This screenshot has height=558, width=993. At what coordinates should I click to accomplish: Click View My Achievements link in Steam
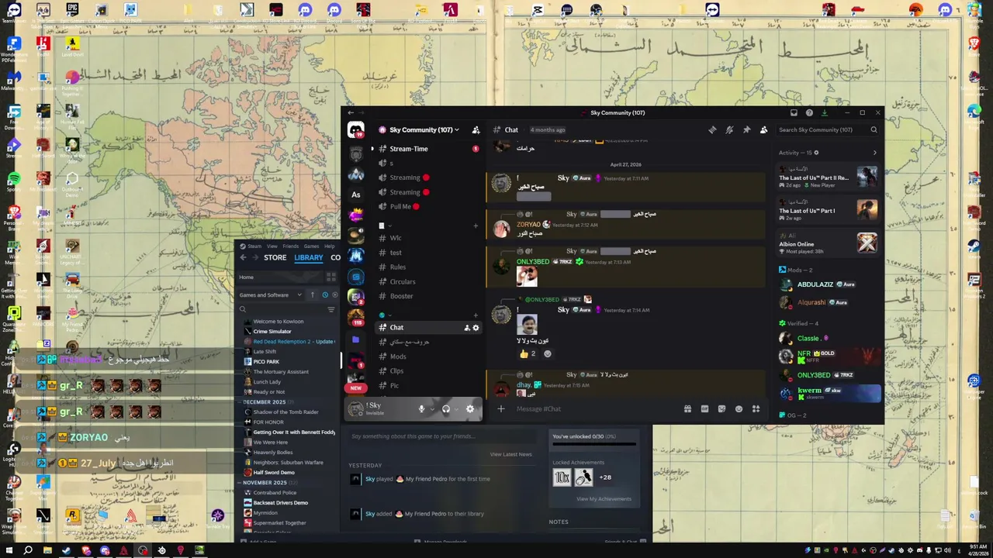[604, 499]
